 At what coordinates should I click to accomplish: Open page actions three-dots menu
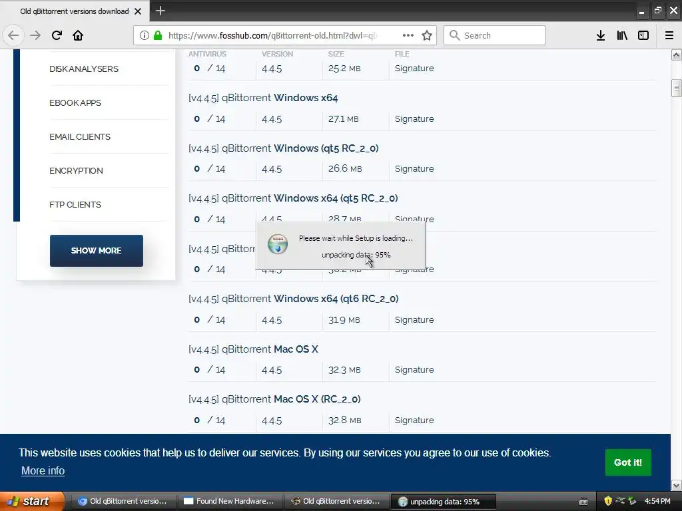(x=408, y=35)
